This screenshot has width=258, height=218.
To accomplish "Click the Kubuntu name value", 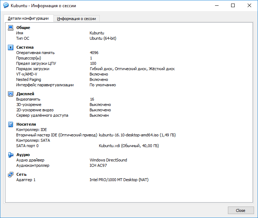I will [97, 33].
